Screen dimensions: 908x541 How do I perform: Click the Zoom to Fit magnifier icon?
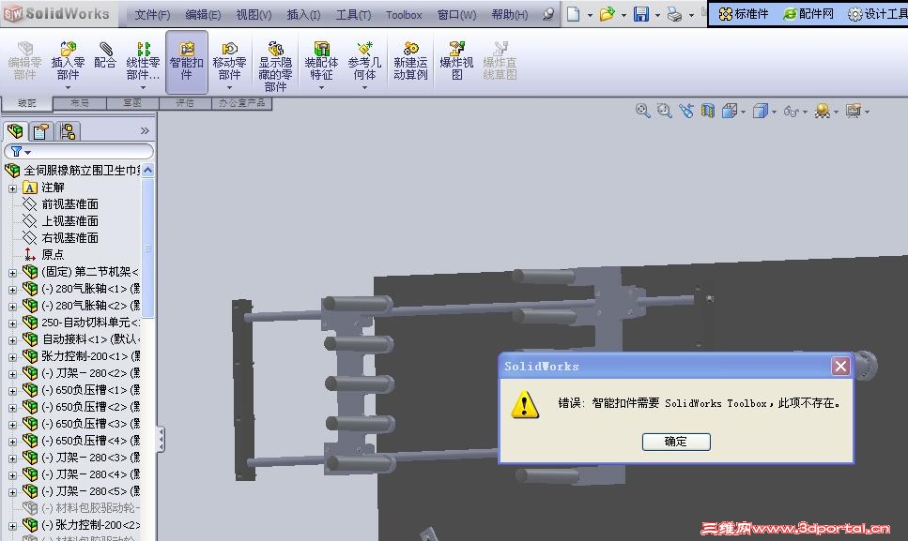coord(642,111)
